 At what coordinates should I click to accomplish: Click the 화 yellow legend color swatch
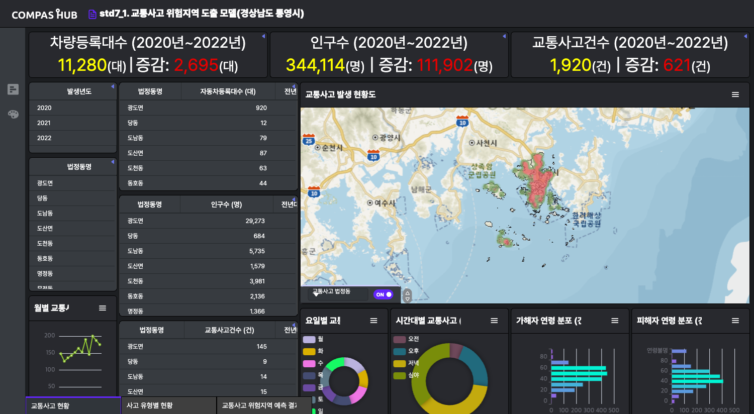tap(309, 351)
